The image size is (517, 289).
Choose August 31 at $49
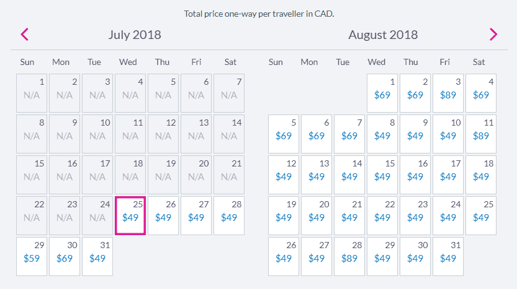[x=448, y=256]
